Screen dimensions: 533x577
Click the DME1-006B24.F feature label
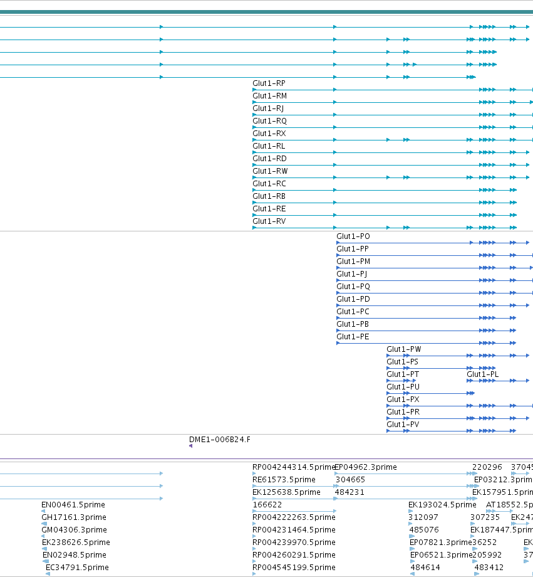pyautogui.click(x=219, y=440)
